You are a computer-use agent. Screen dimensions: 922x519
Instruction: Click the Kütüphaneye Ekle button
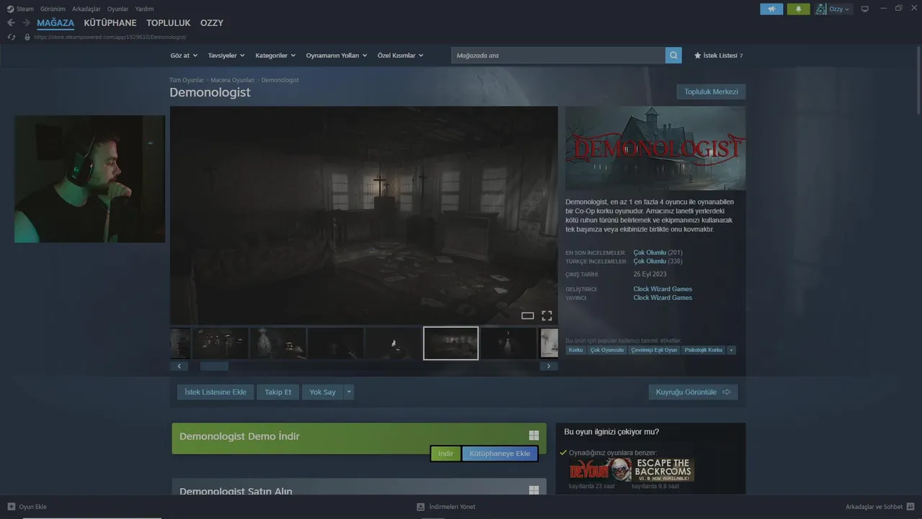[x=500, y=453]
